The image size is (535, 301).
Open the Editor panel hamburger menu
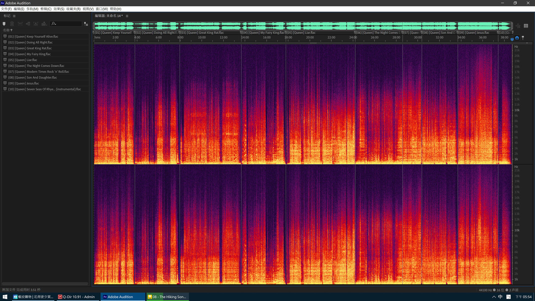point(127,16)
